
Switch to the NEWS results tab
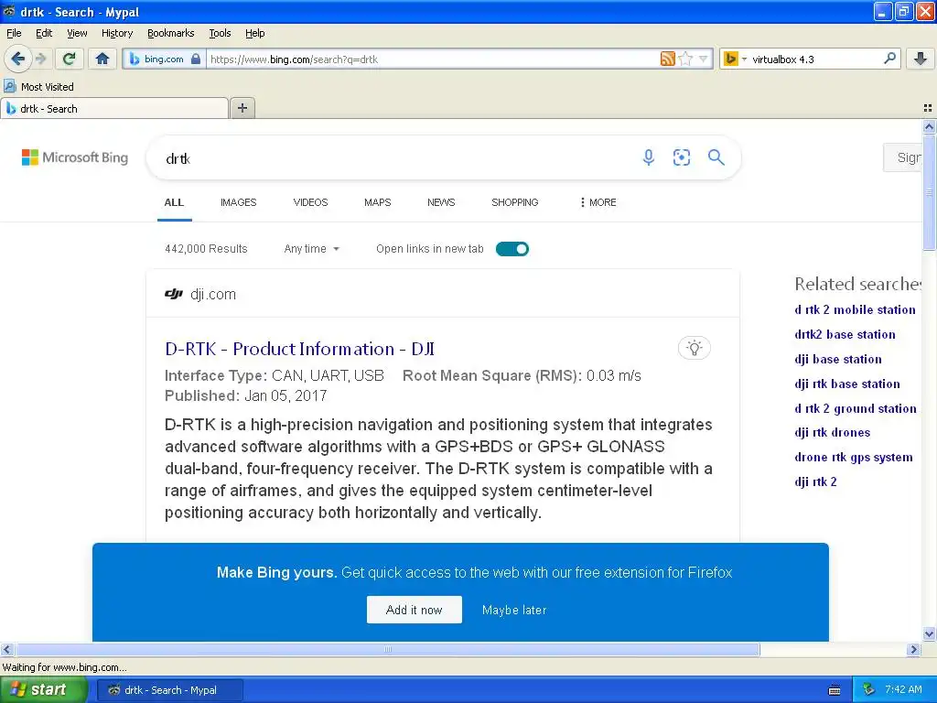pos(441,202)
